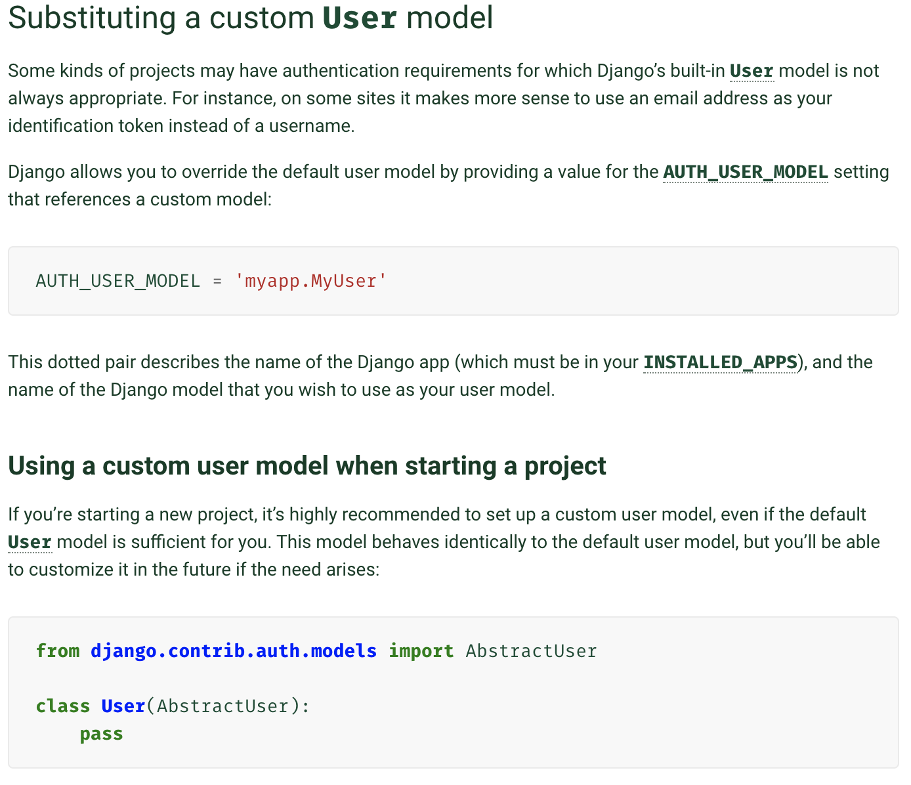Click 'AbstractUser' at end of import line
The image size is (911, 785).
(531, 651)
